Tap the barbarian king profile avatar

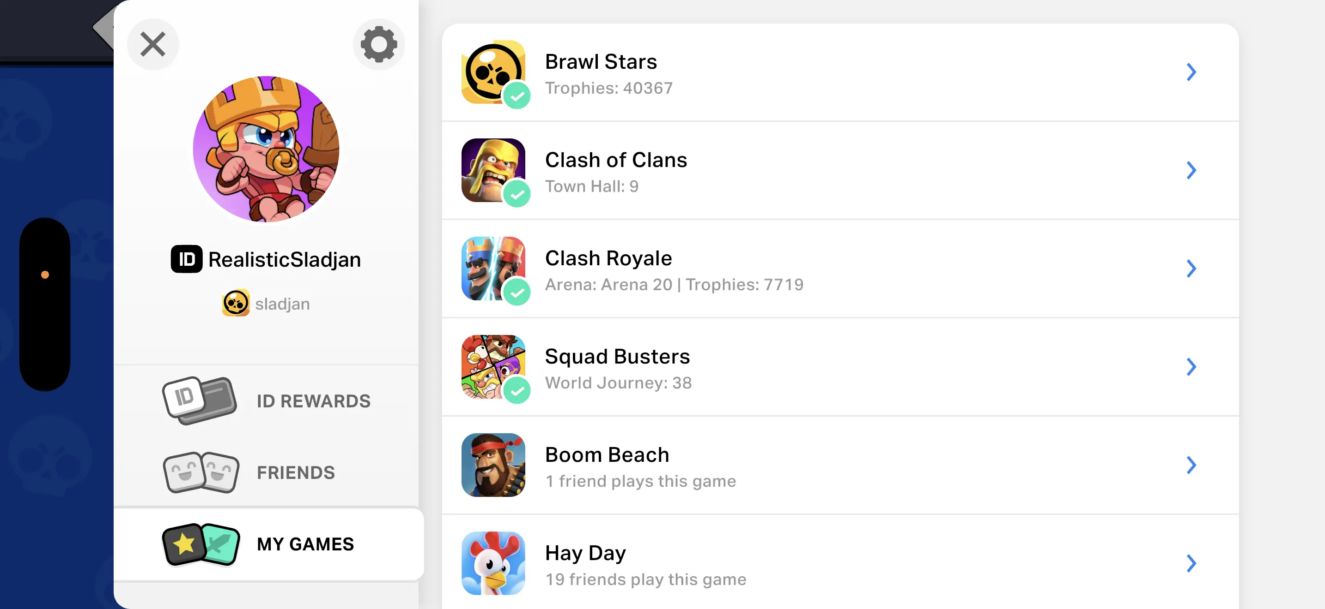click(x=266, y=149)
